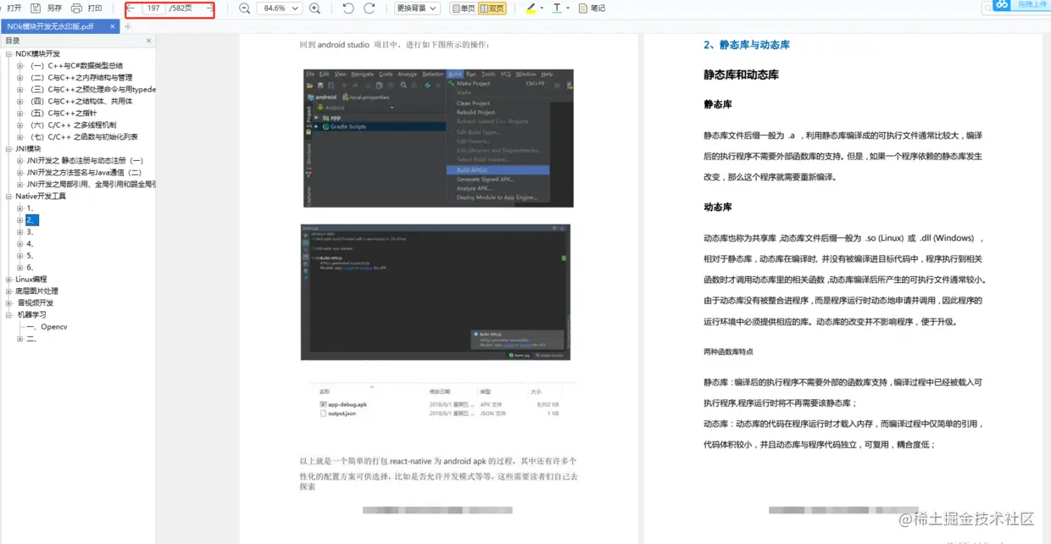Screen dimensions: 1051x544
Task: Expand (一) C++与C#数据类型总结 node
Action: point(20,65)
